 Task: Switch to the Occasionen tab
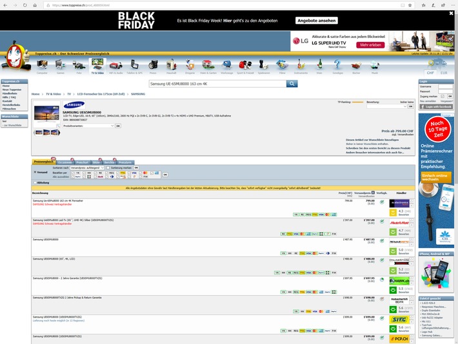click(65, 162)
